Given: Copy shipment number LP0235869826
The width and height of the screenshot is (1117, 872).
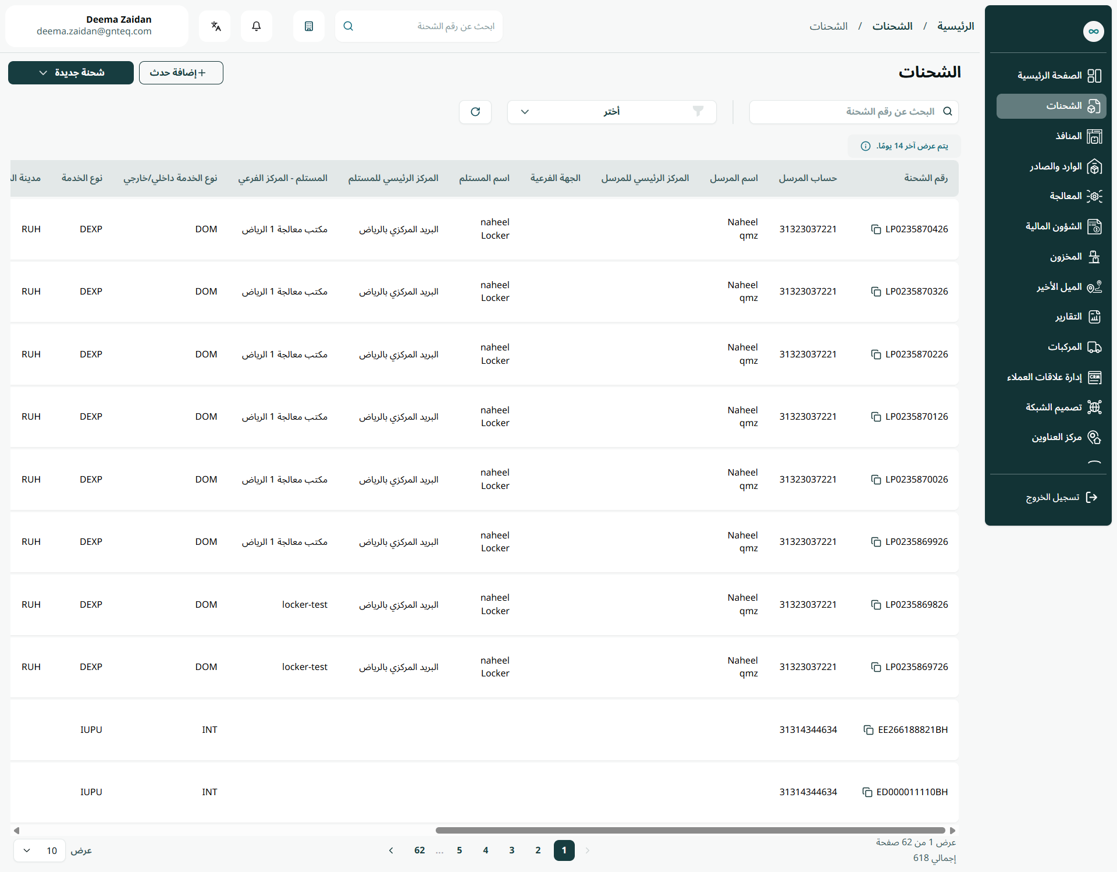Looking at the screenshot, I should tap(876, 605).
